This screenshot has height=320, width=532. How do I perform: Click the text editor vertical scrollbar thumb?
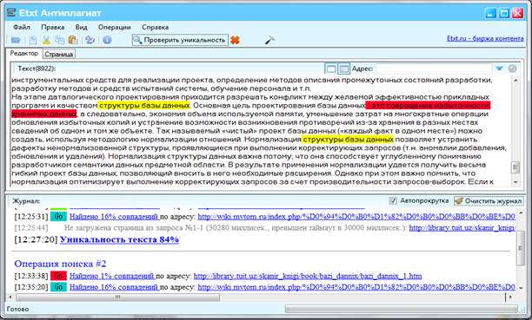pos(515,167)
